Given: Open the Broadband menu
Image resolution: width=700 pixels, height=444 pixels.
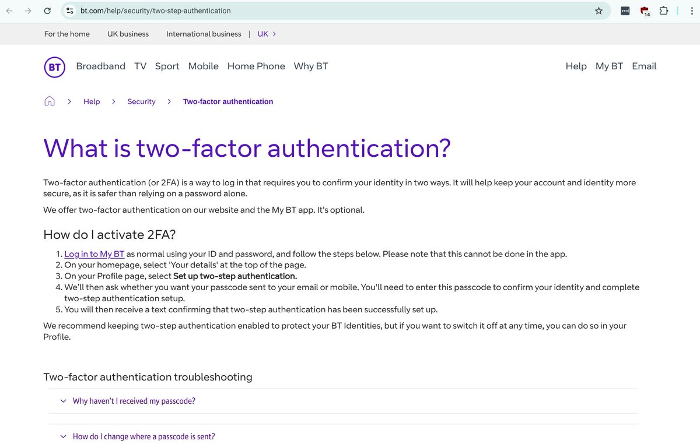Looking at the screenshot, I should (x=100, y=66).
